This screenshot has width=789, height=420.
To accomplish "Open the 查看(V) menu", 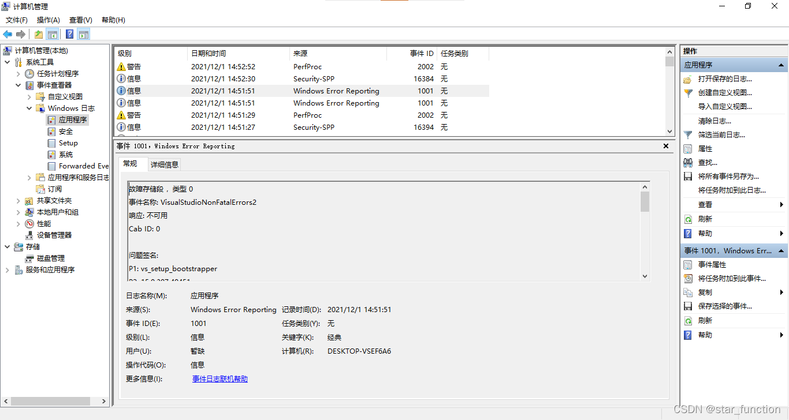I will pyautogui.click(x=80, y=20).
